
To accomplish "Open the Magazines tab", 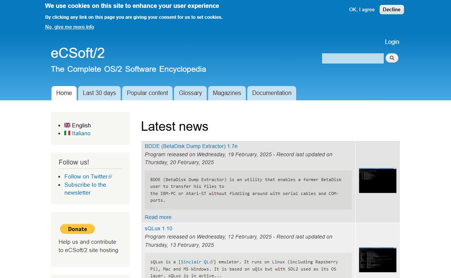I will (227, 93).
